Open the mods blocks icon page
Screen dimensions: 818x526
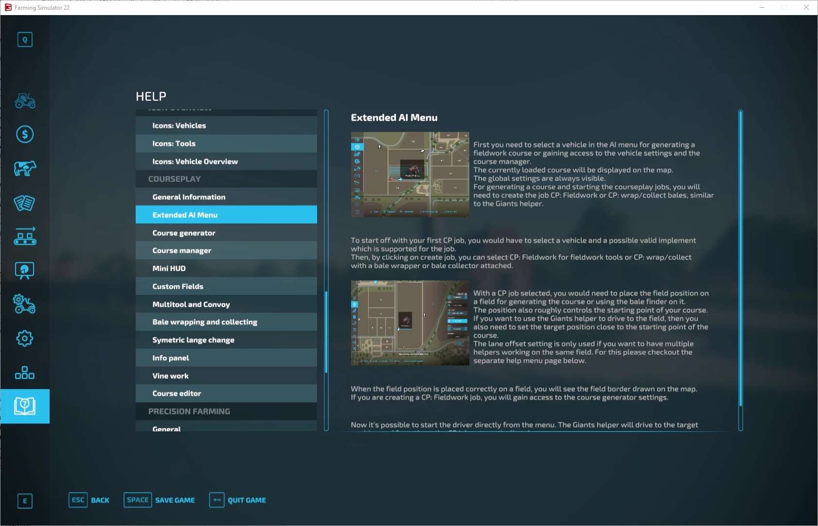(x=25, y=373)
